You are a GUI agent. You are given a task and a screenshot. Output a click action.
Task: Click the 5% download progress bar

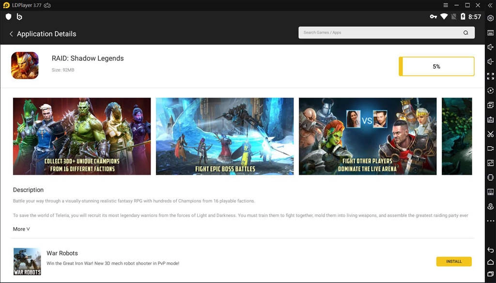[x=436, y=66]
